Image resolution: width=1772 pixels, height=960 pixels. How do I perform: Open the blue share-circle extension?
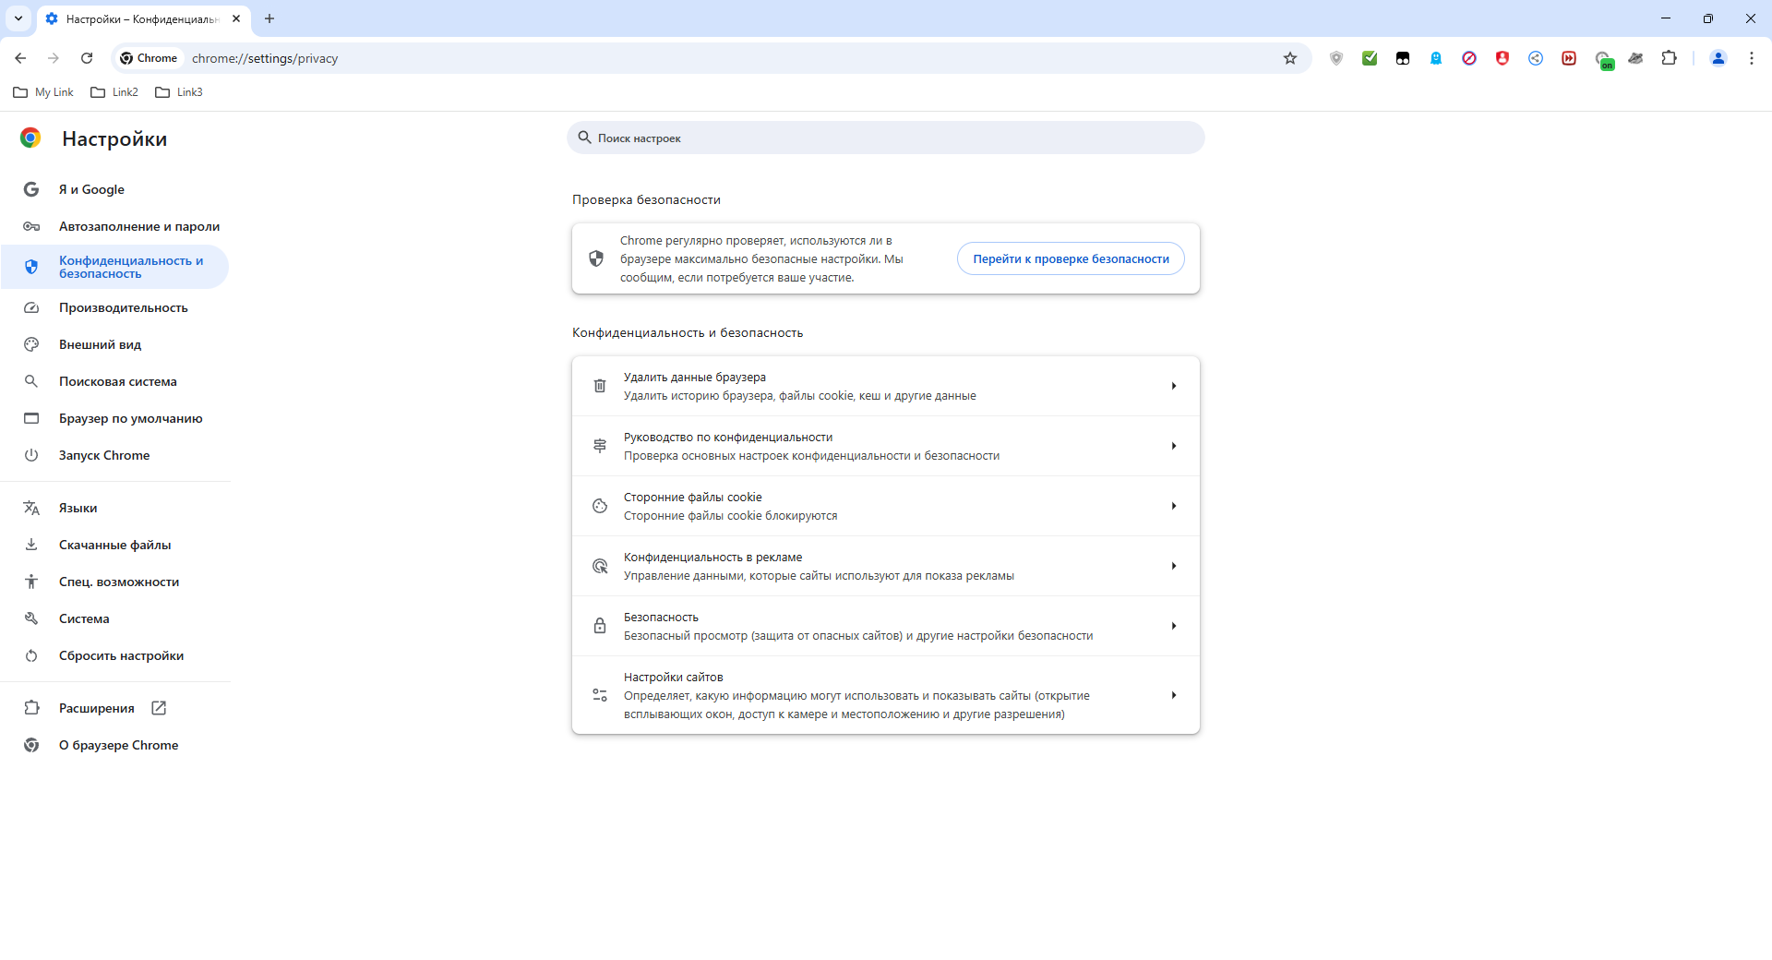1536,58
